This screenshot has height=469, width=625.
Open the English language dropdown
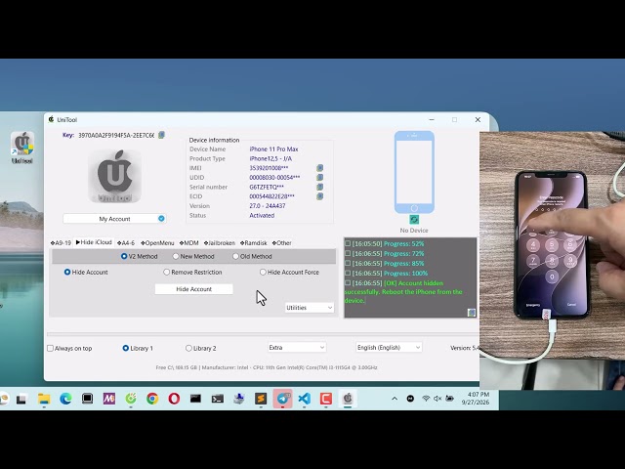coord(389,348)
